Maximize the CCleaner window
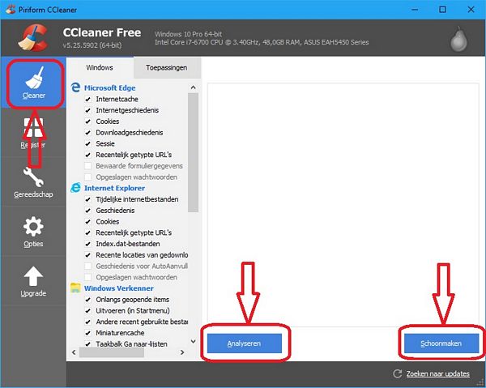The height and width of the screenshot is (388, 486). click(x=442, y=10)
